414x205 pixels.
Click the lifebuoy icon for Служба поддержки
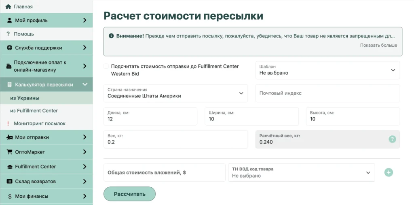pyautogui.click(x=10, y=48)
